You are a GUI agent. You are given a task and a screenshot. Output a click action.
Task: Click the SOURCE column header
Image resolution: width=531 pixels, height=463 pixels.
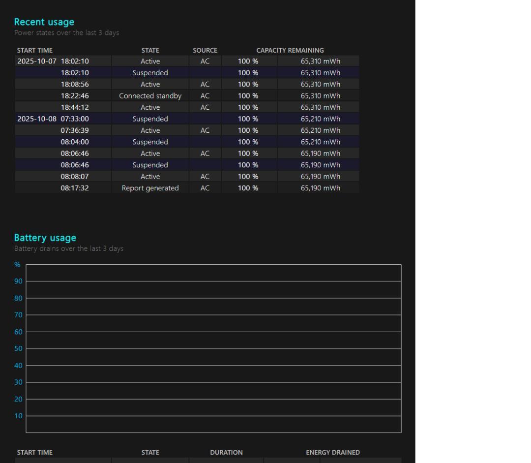click(205, 50)
